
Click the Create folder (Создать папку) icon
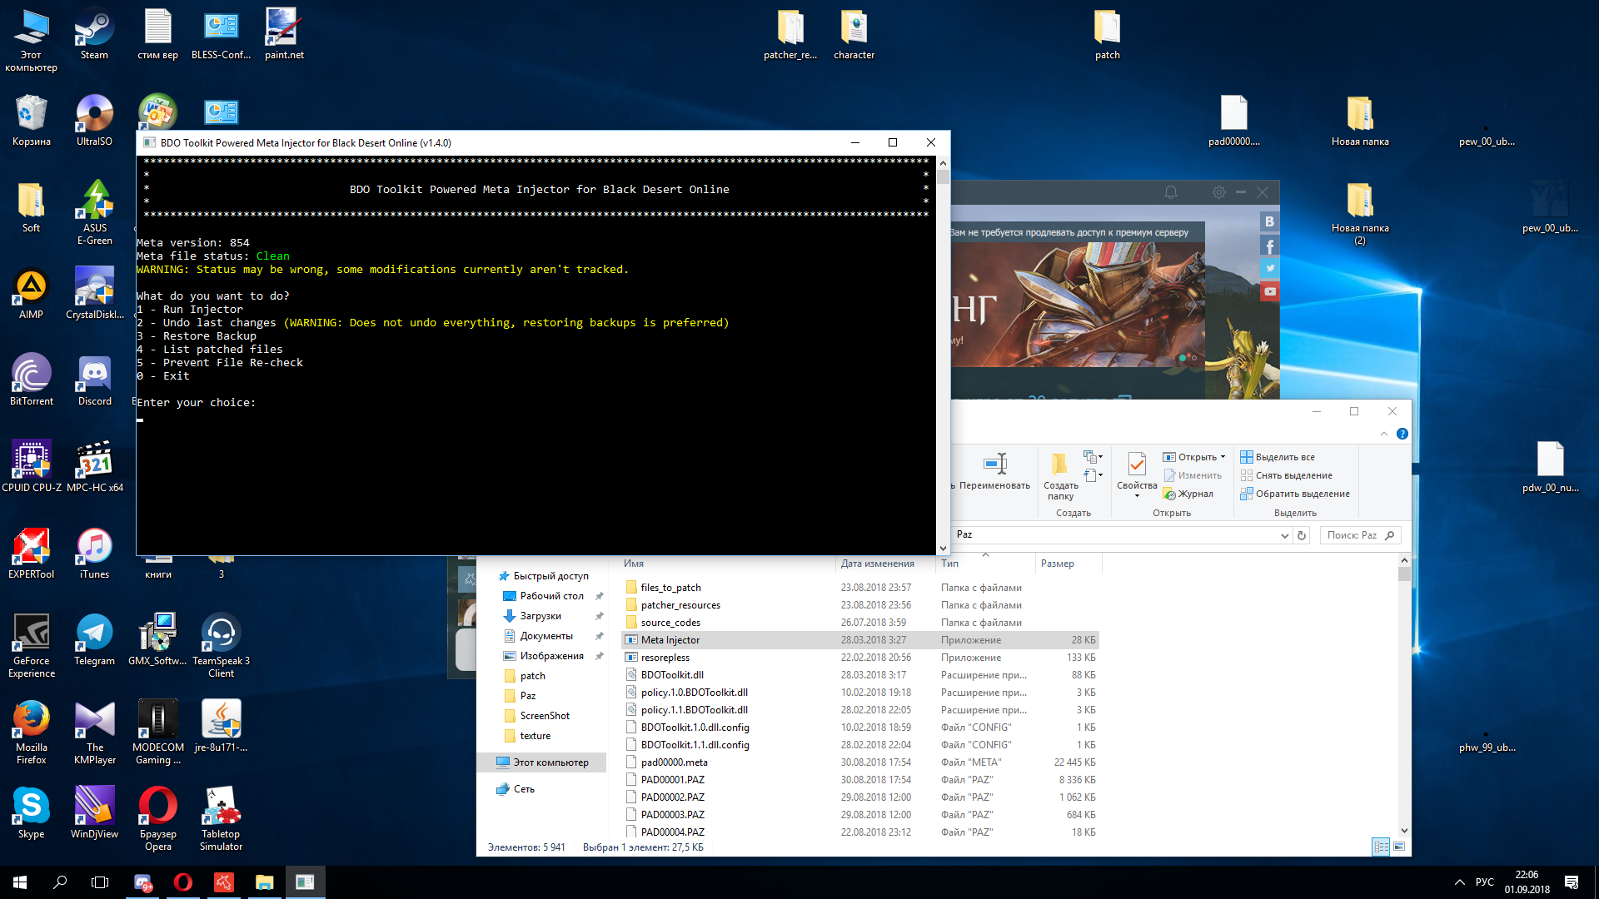point(1059,464)
